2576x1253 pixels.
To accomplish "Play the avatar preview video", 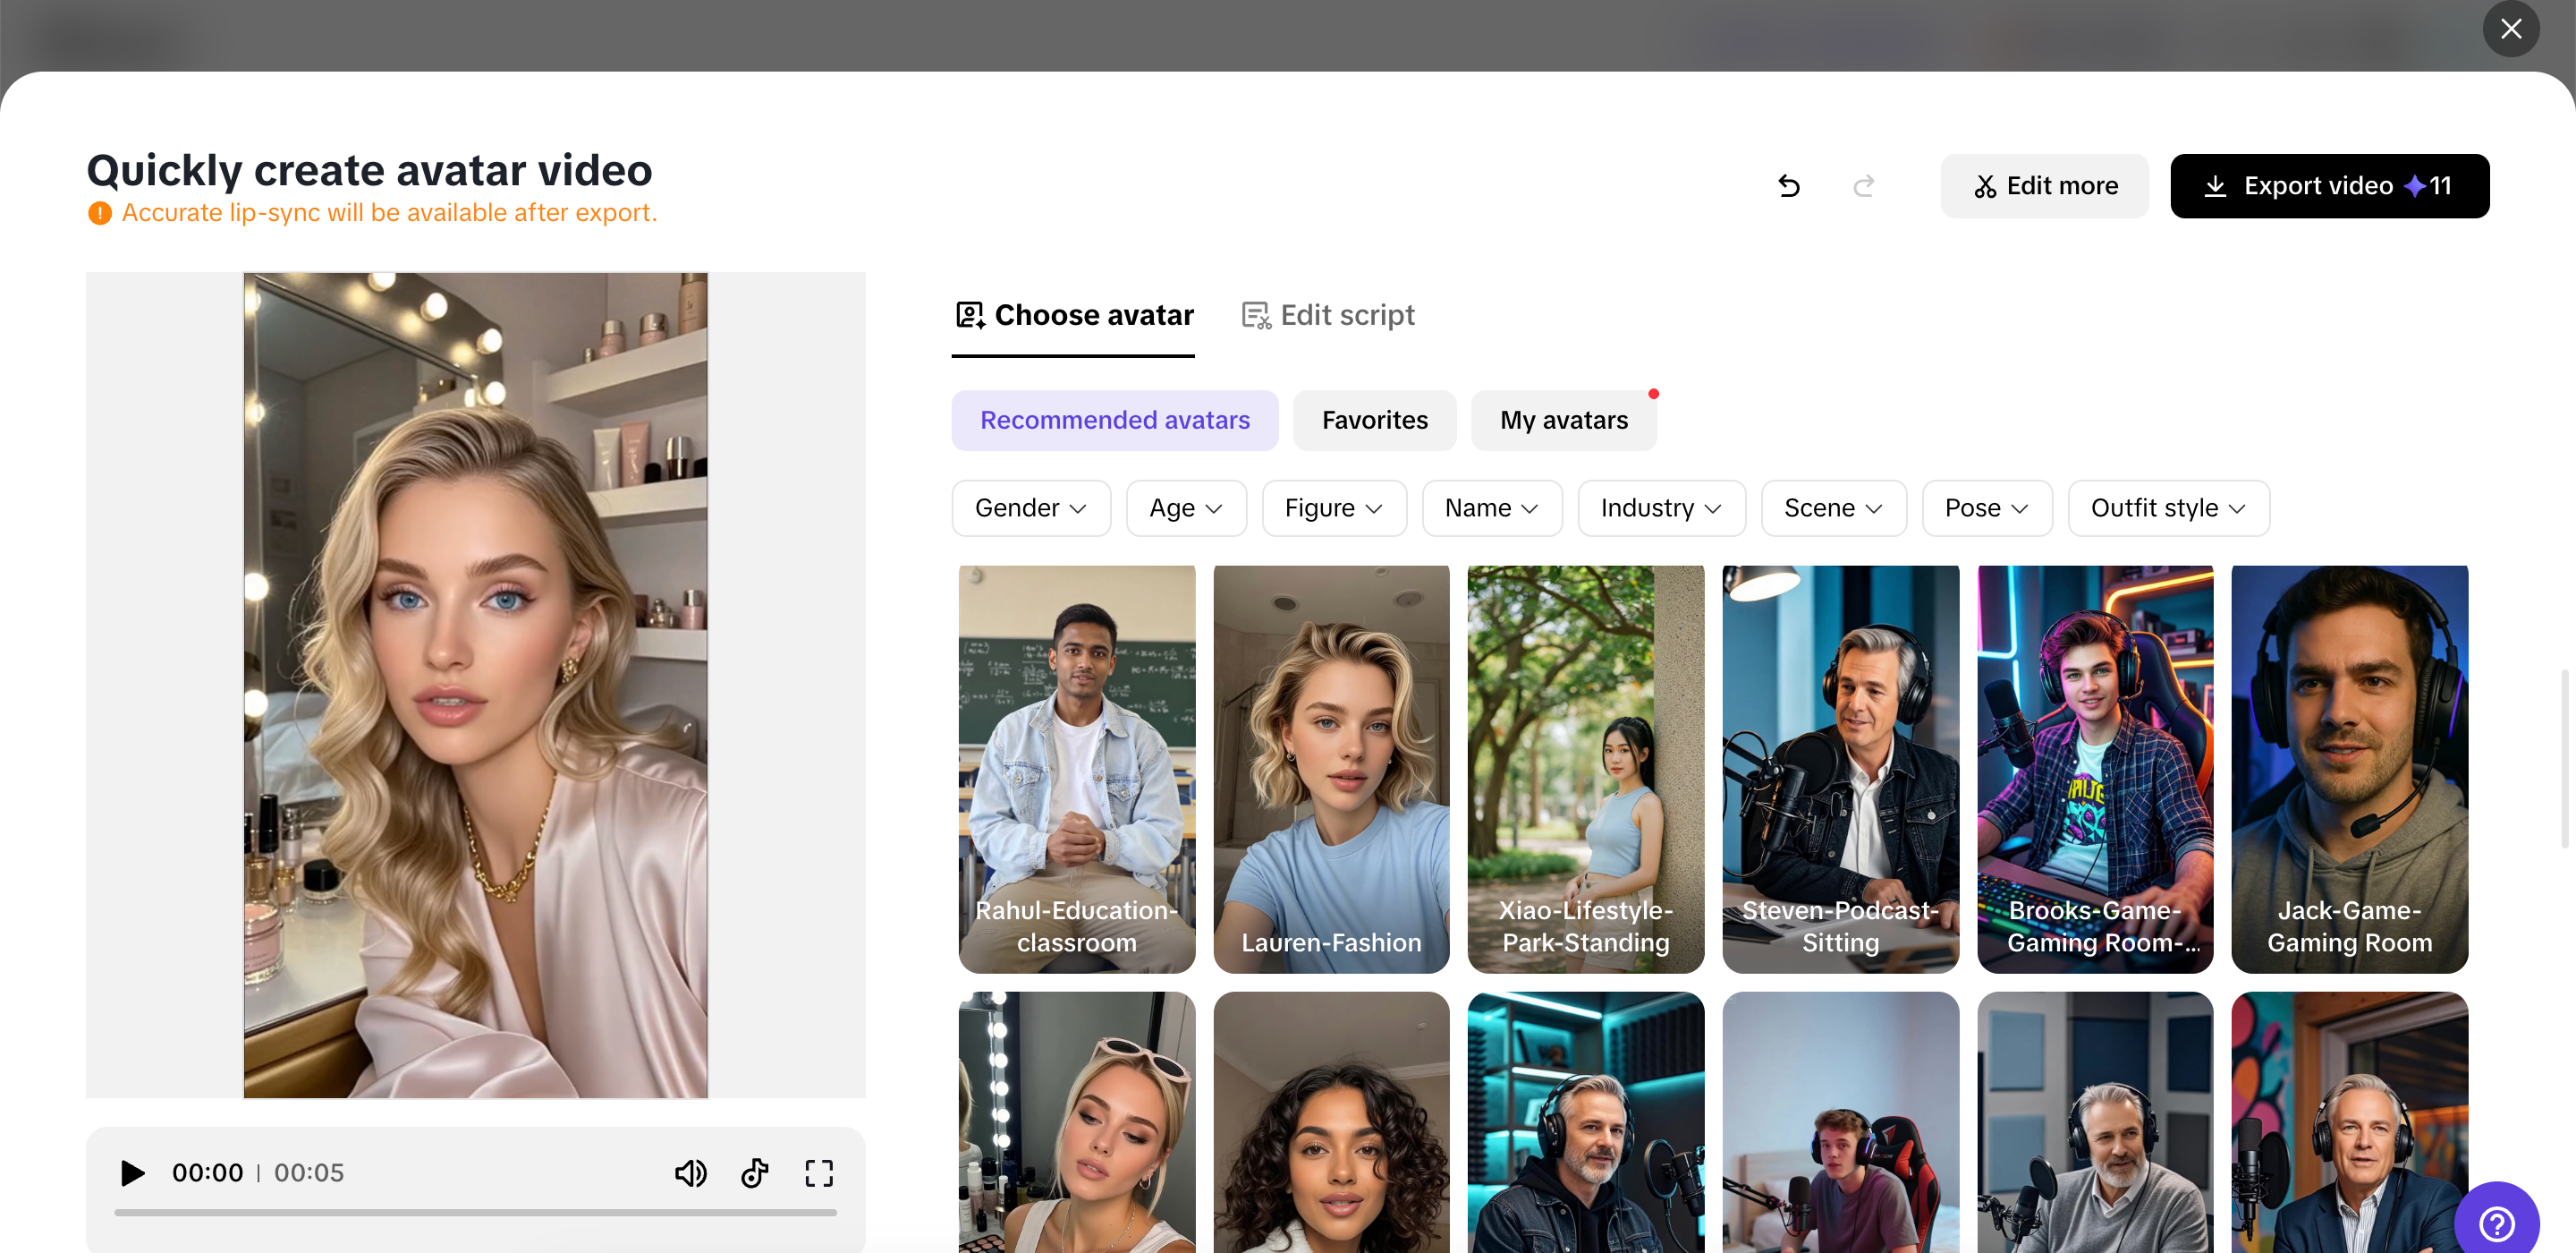I will pyautogui.click(x=132, y=1172).
